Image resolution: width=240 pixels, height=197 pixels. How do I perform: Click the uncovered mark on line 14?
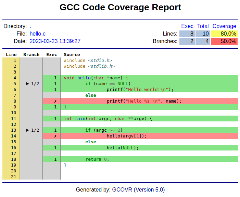tap(55, 136)
